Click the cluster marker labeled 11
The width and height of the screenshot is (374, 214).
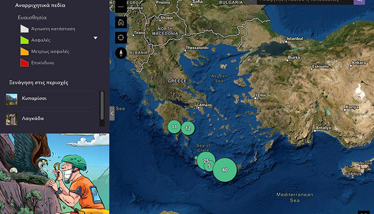coord(175,127)
